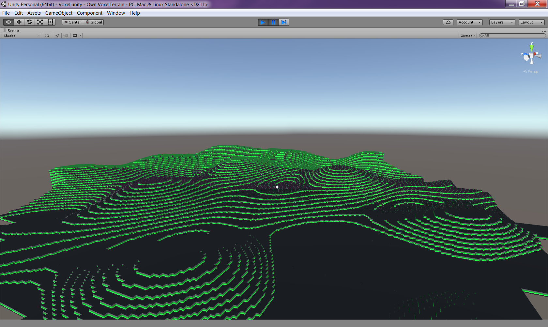
Task: Open the Cloud services button
Action: pos(448,22)
